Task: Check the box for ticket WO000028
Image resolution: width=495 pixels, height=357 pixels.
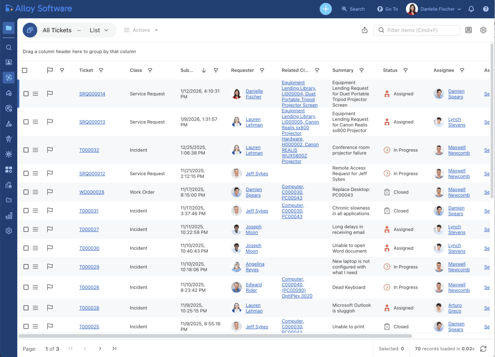Action: [x=26, y=192]
